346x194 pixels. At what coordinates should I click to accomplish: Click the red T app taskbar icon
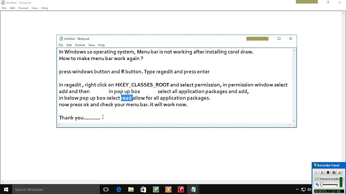181,189
